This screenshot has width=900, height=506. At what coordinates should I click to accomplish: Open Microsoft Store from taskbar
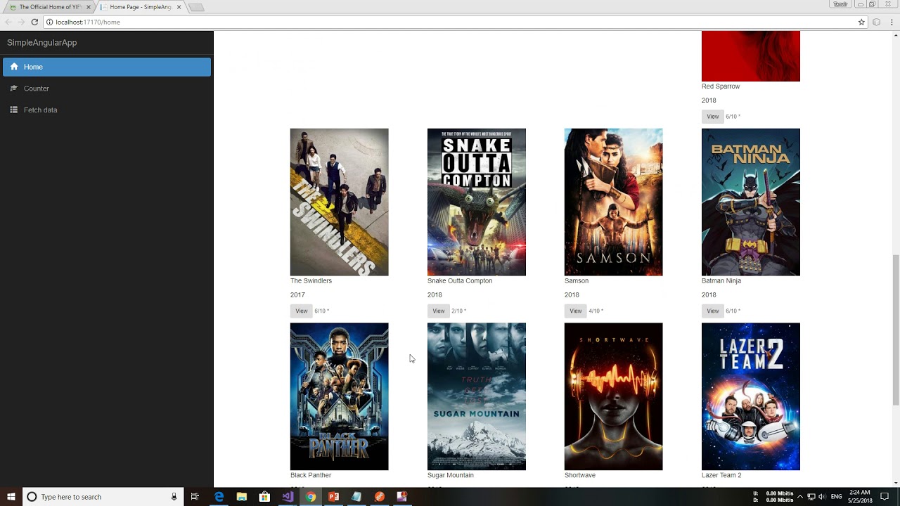[x=264, y=497]
